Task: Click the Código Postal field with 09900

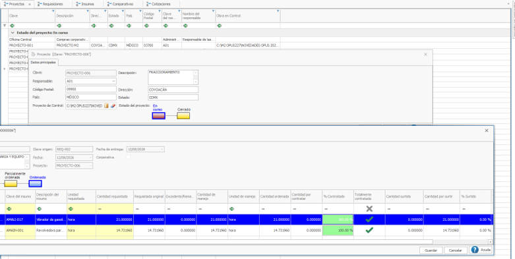Action: click(90, 89)
